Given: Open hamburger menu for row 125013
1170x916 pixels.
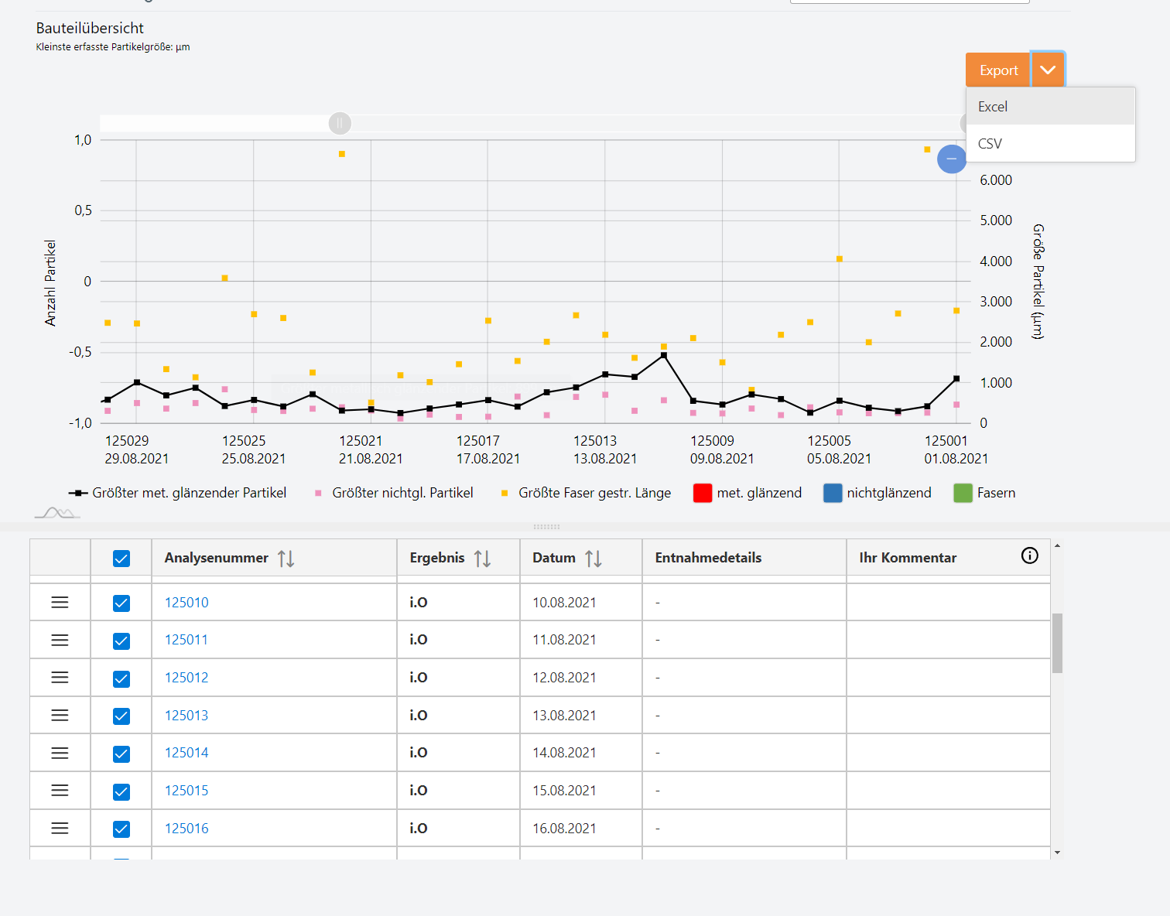Looking at the screenshot, I should [60, 716].
